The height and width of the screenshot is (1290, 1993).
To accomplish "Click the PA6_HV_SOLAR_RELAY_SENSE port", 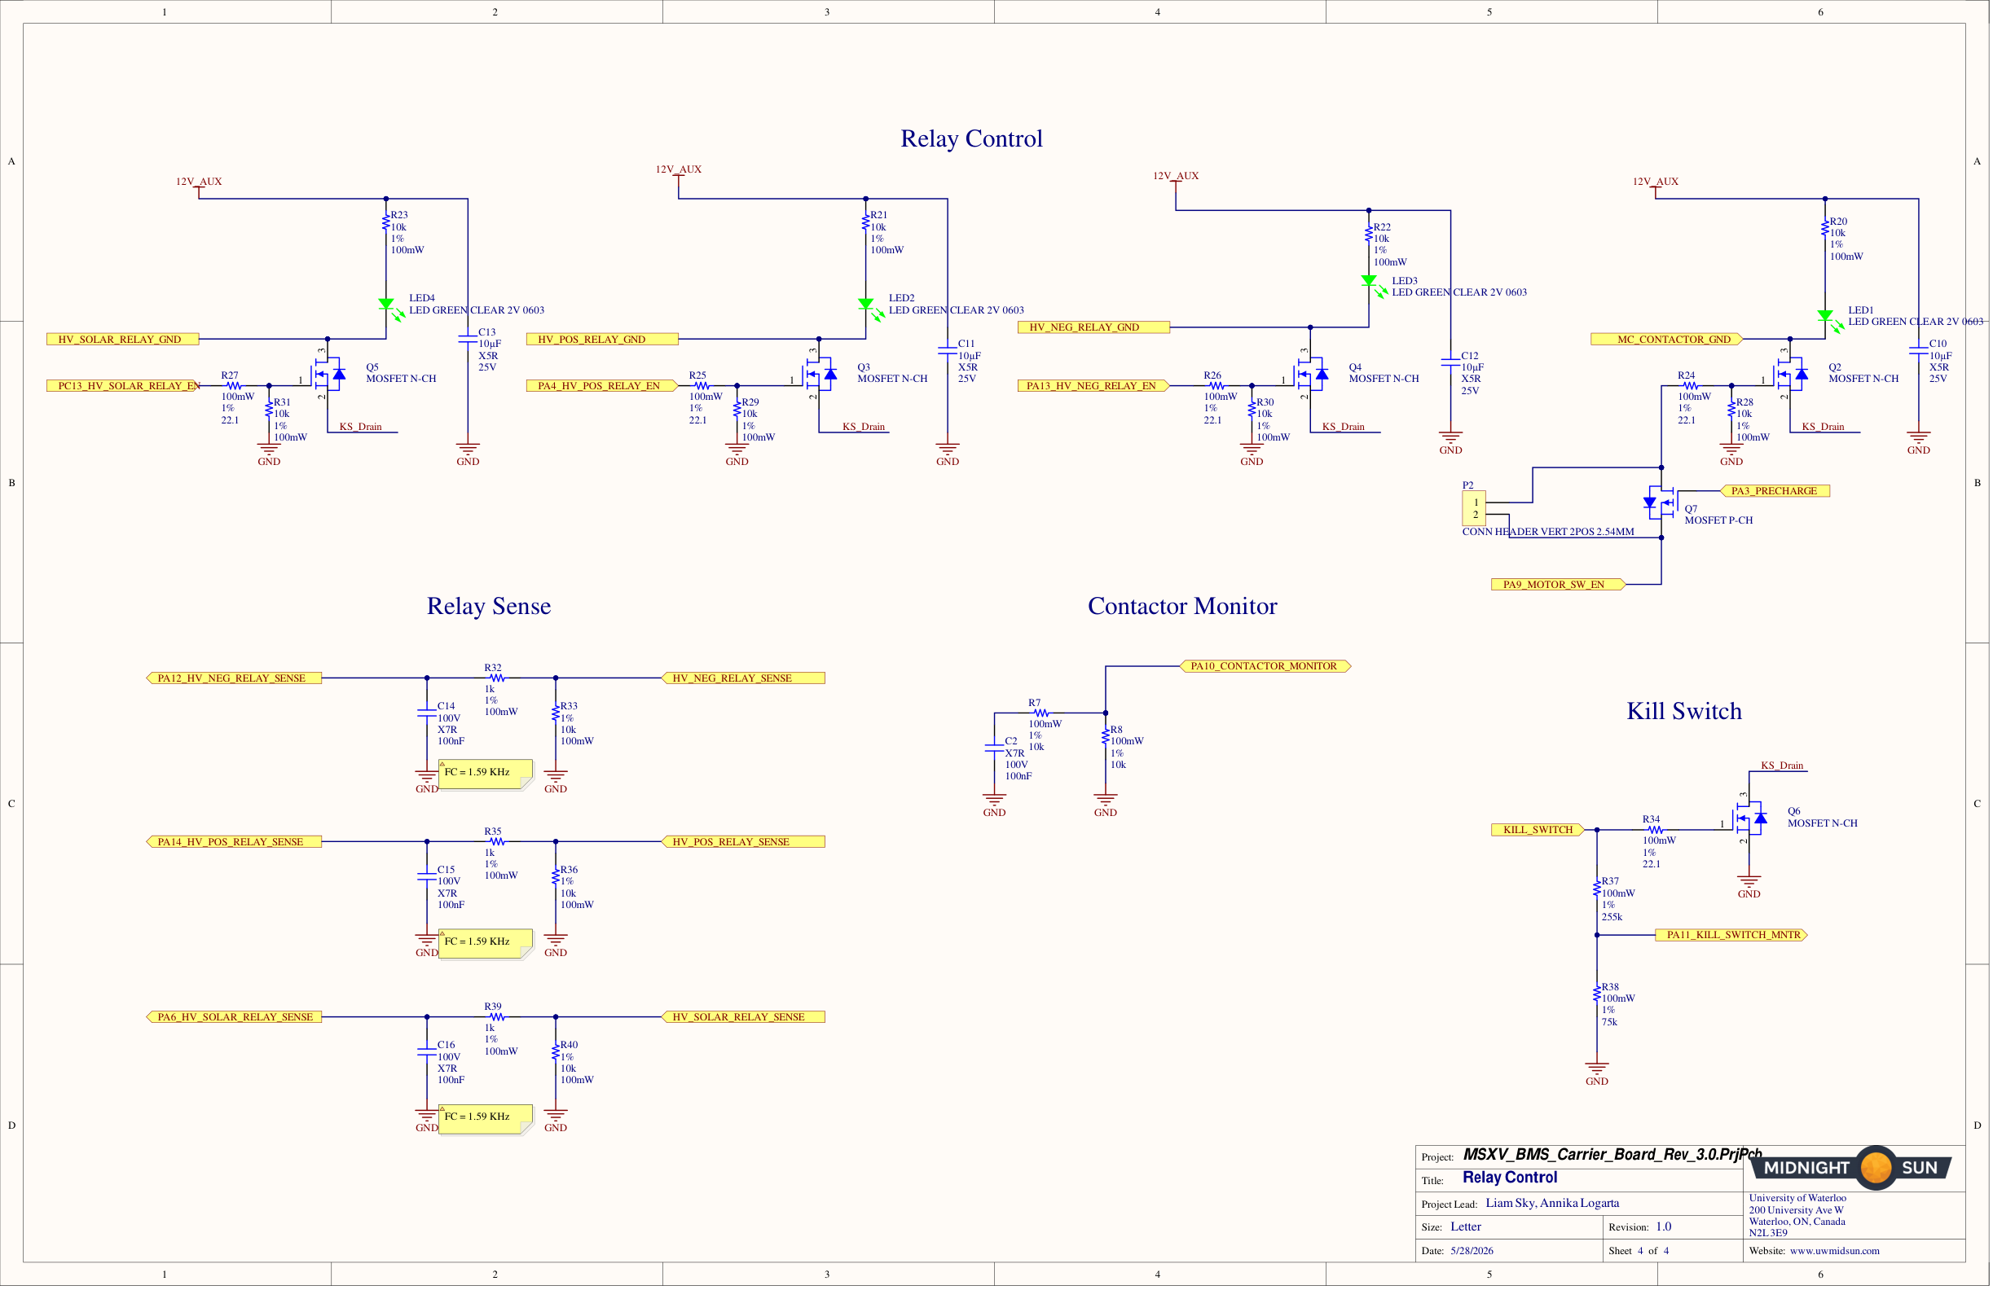I will (234, 1017).
